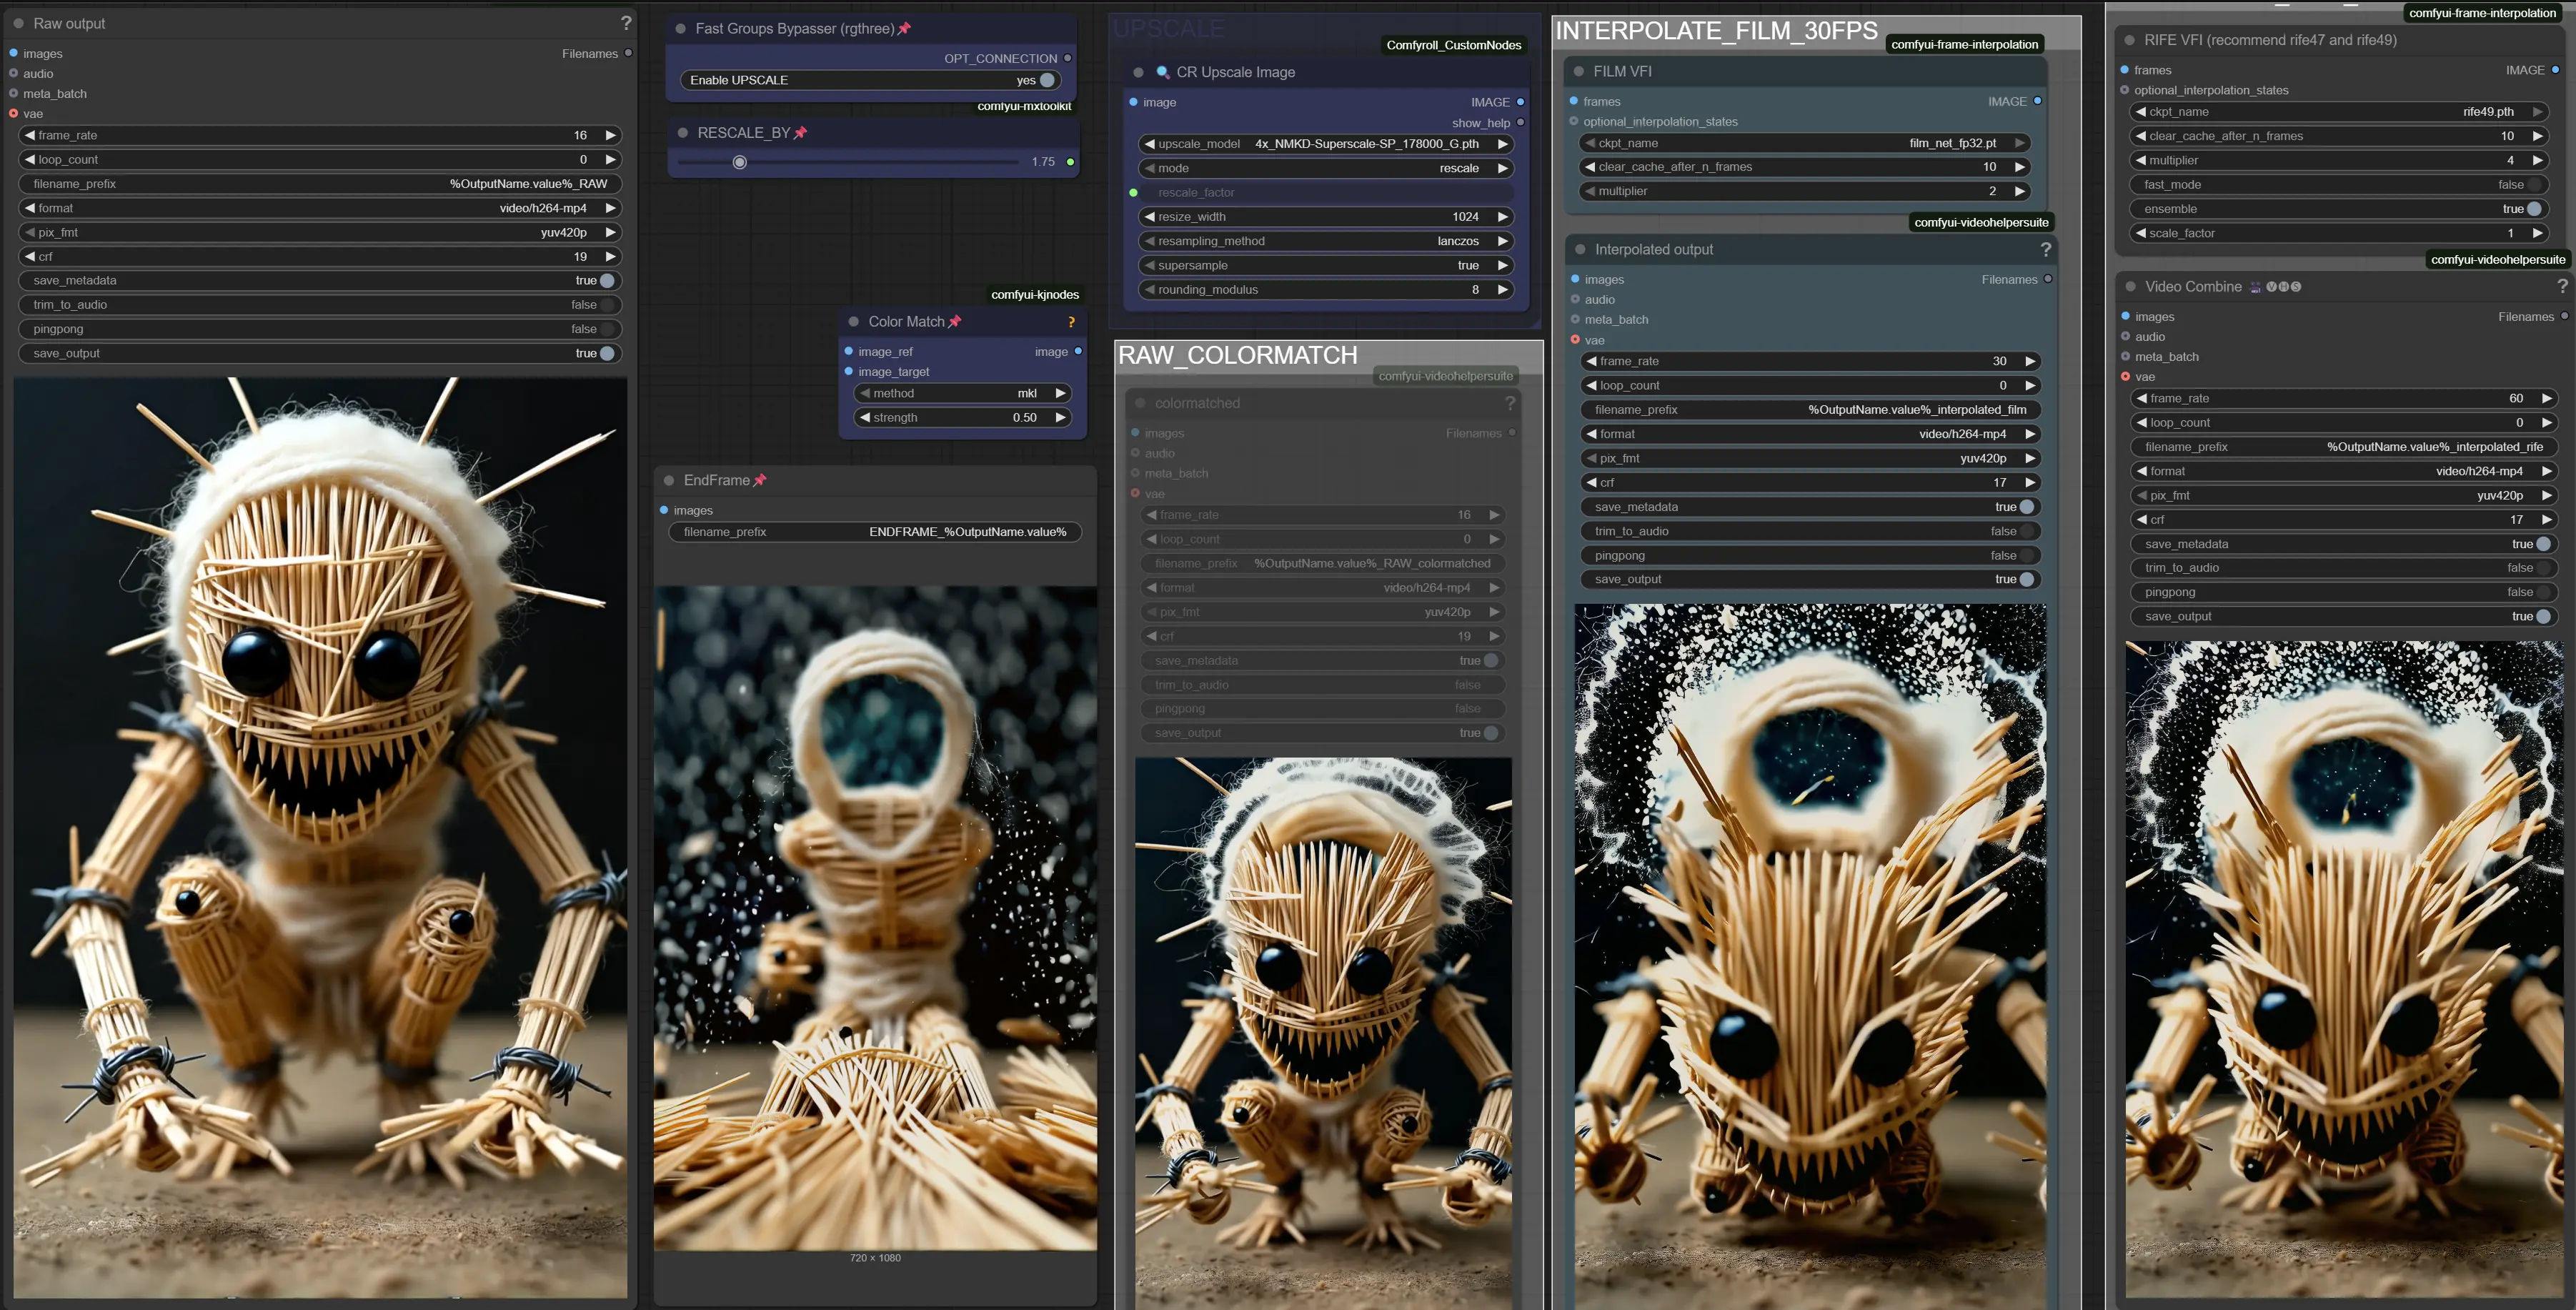Toggle ensemble option in RIFE VFI

coord(2533,209)
